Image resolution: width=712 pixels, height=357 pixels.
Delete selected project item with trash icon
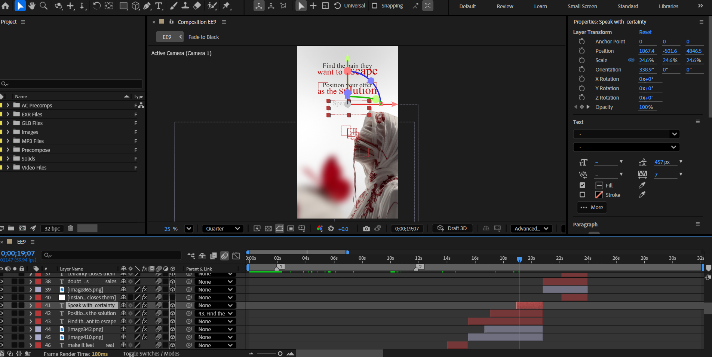point(70,228)
